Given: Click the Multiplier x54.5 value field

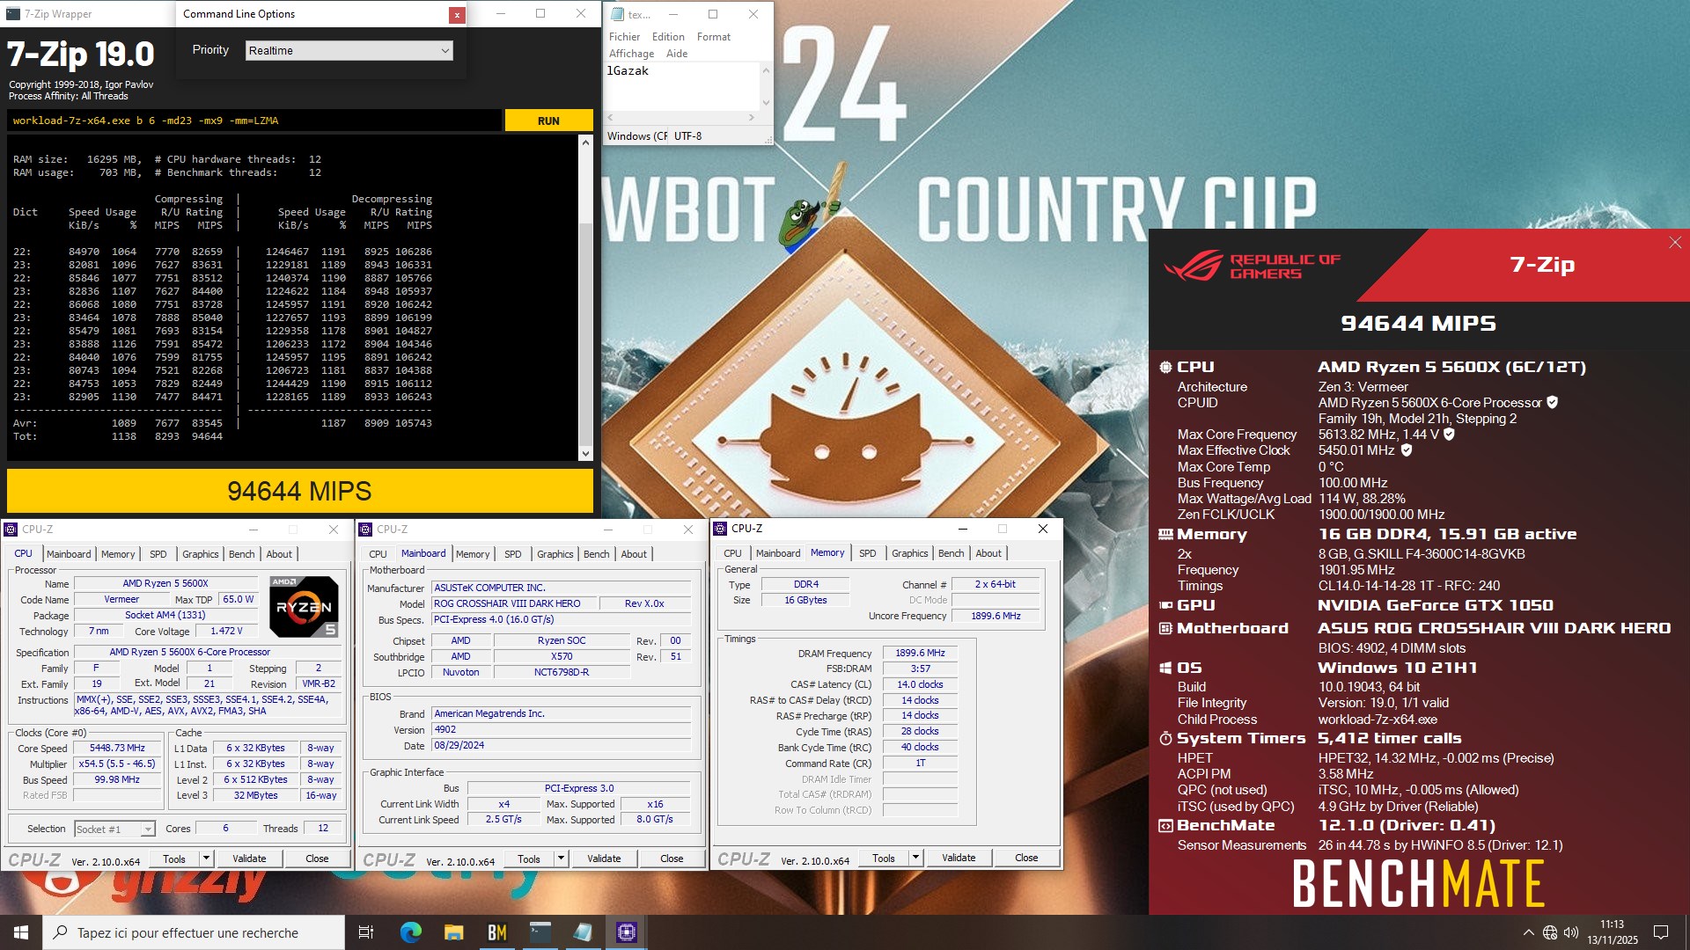Looking at the screenshot, I should [x=117, y=764].
